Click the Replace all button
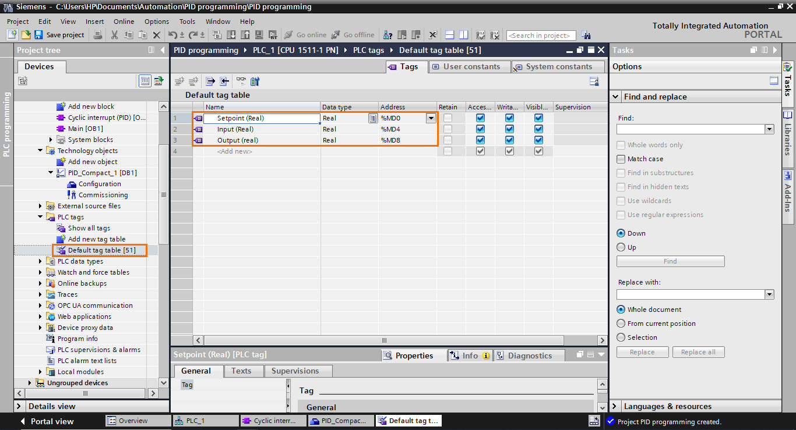The image size is (796, 430). pyautogui.click(x=698, y=351)
